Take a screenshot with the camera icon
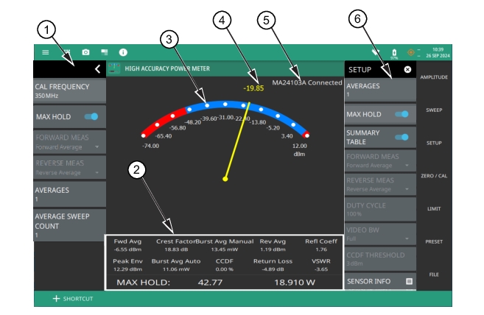The width and height of the screenshot is (484, 315). (x=85, y=53)
